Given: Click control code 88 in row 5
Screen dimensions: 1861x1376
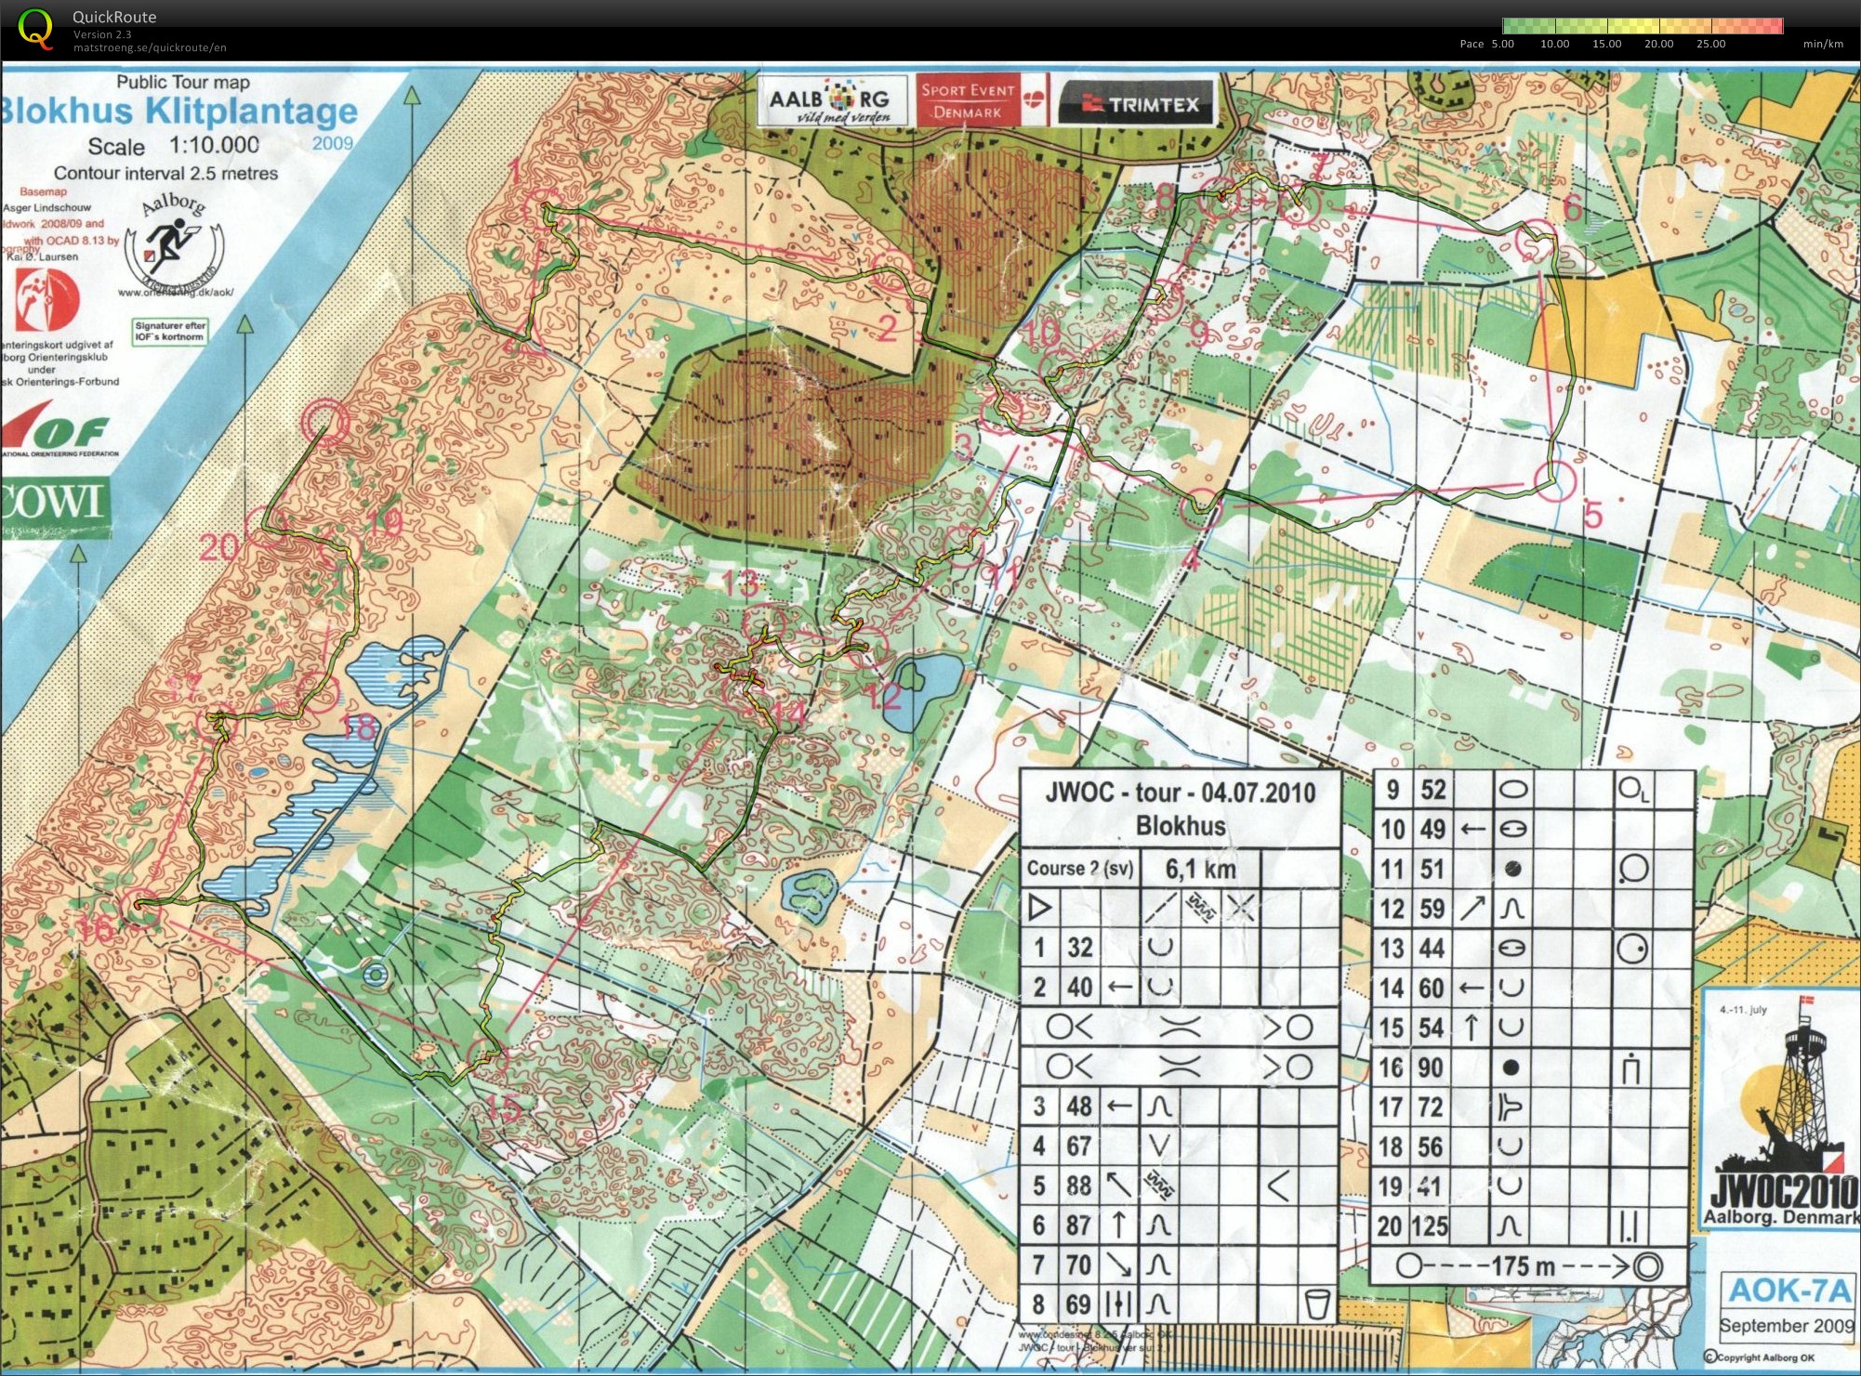Looking at the screenshot, I should [1078, 1186].
